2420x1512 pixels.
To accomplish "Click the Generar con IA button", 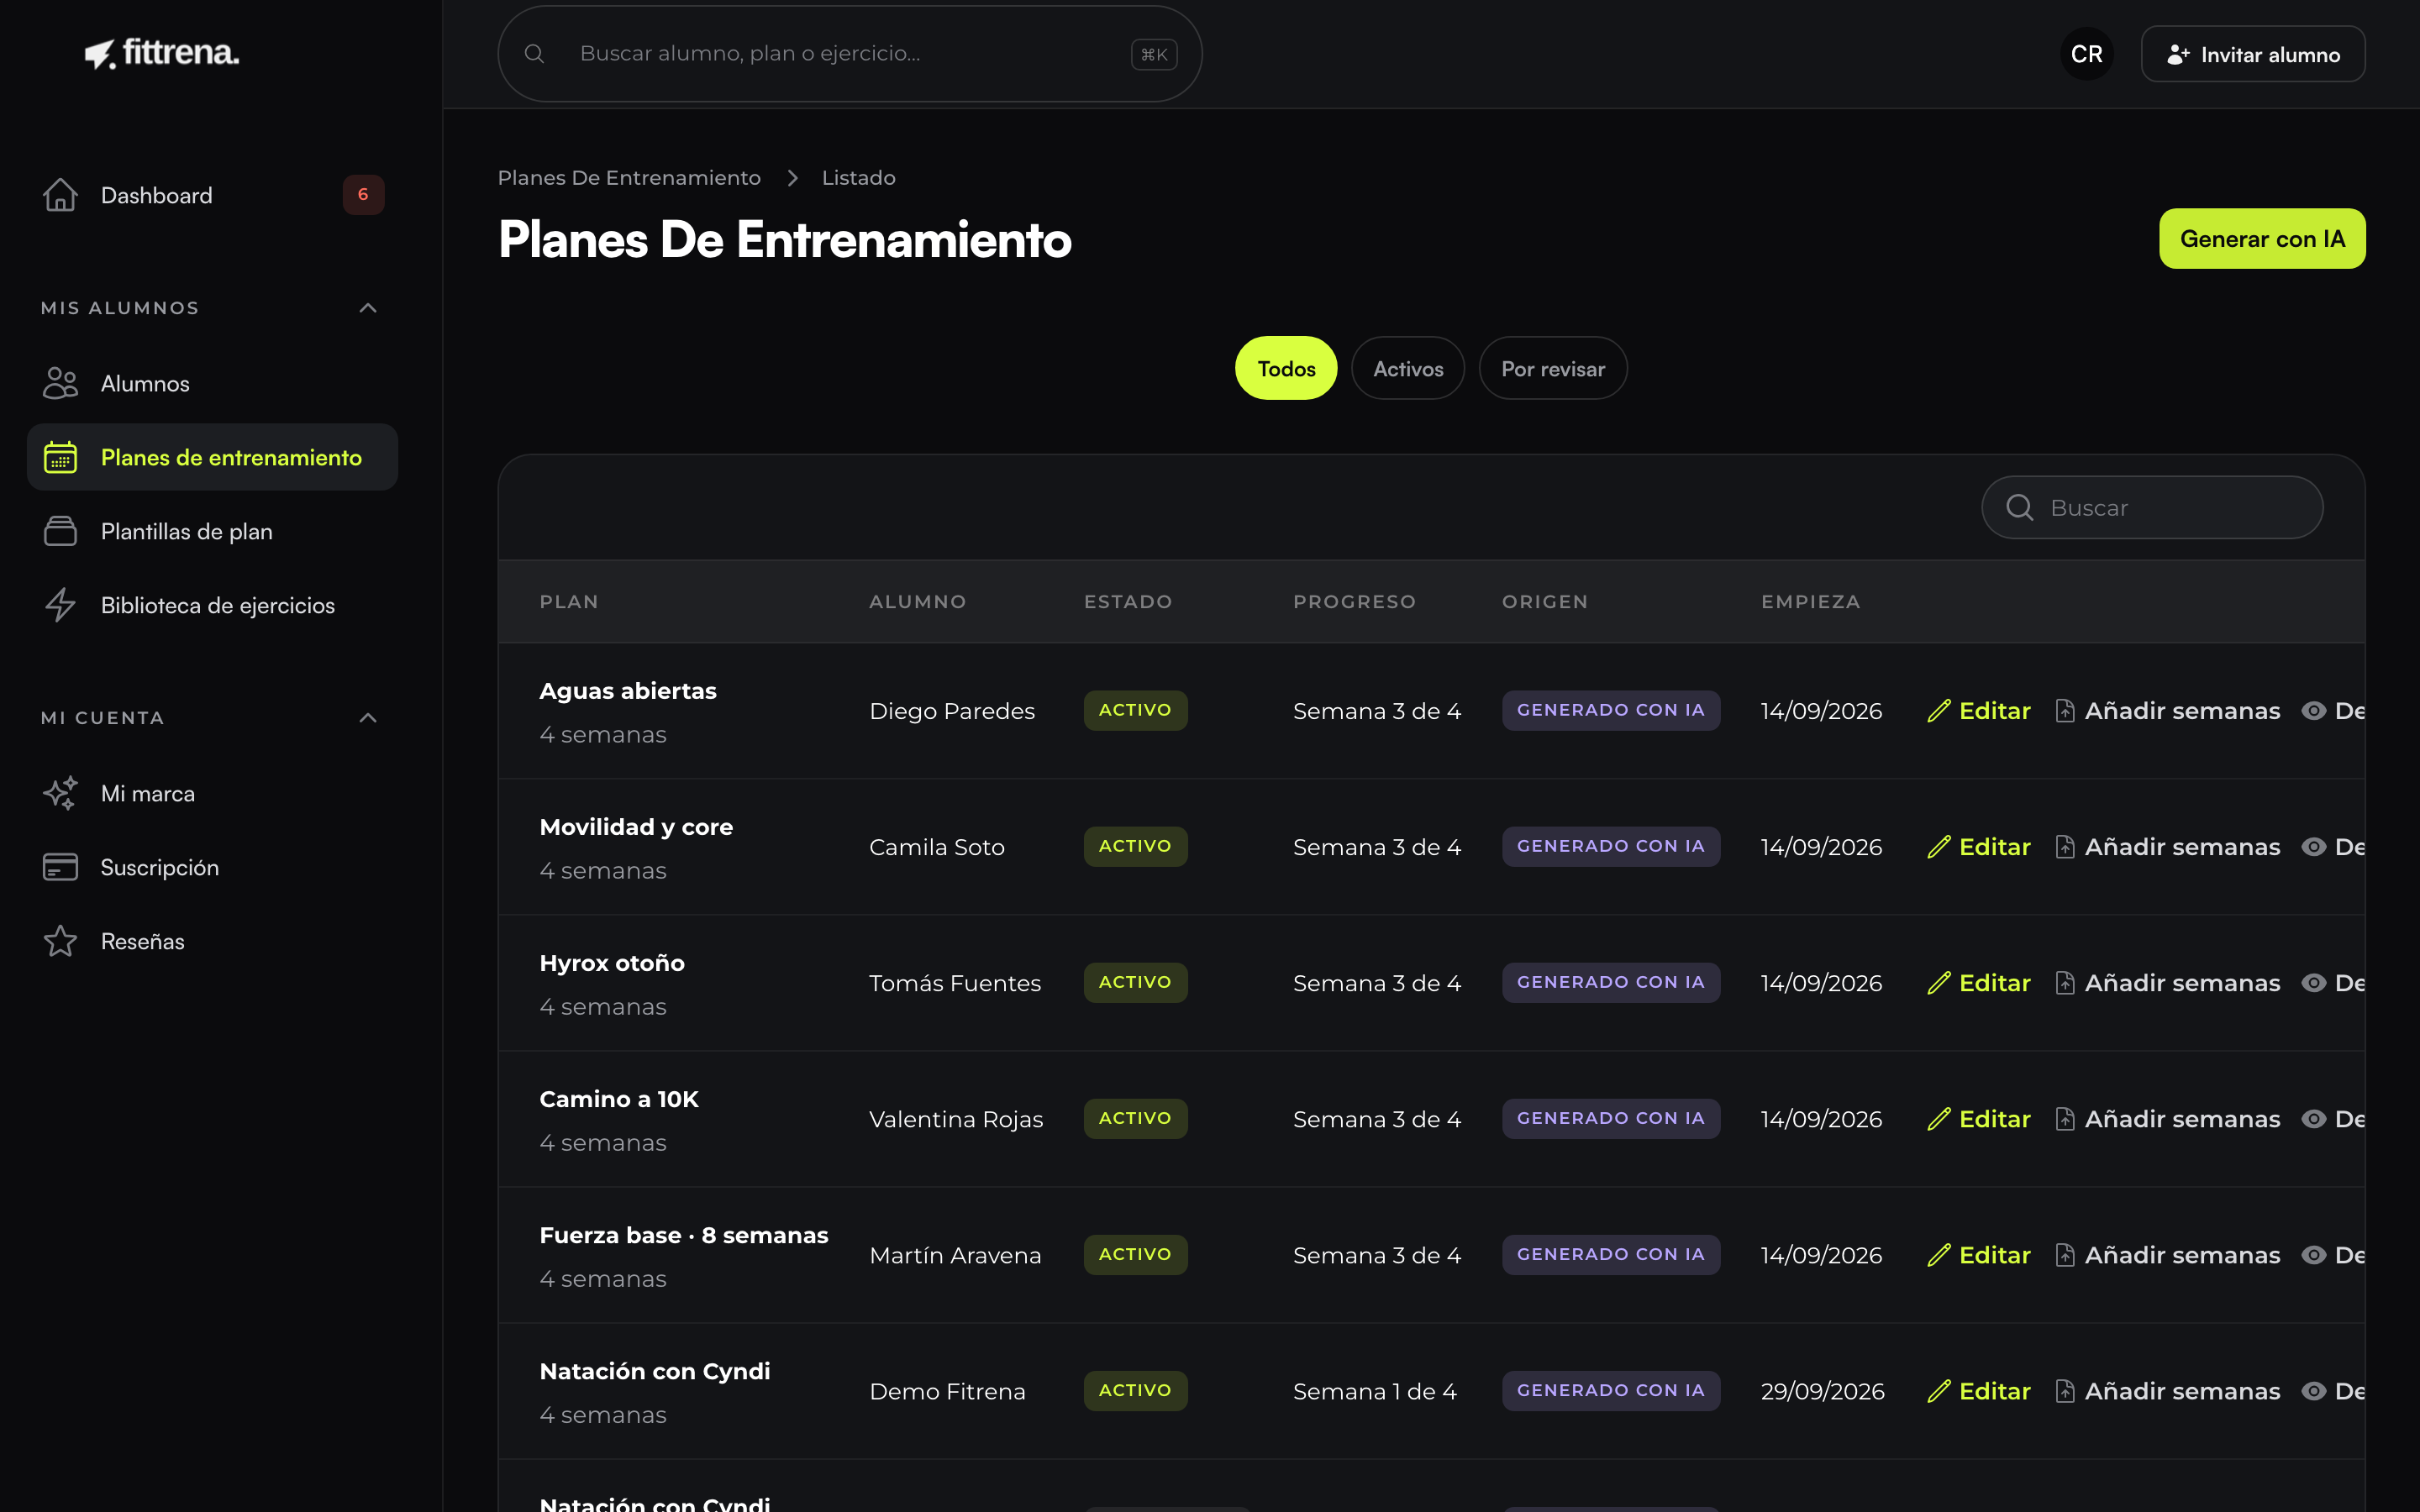I will click(2262, 239).
